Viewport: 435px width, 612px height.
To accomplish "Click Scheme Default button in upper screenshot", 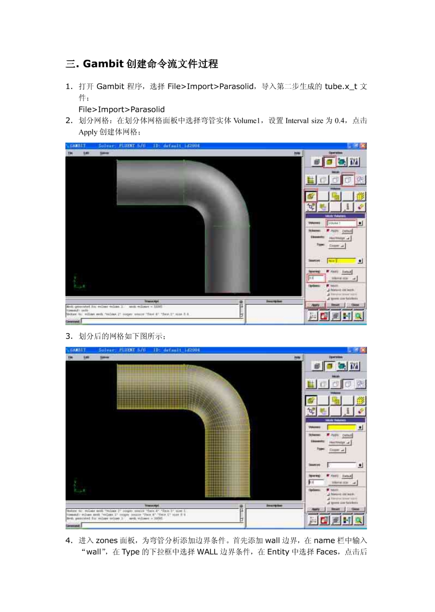I will pyautogui.click(x=347, y=231).
